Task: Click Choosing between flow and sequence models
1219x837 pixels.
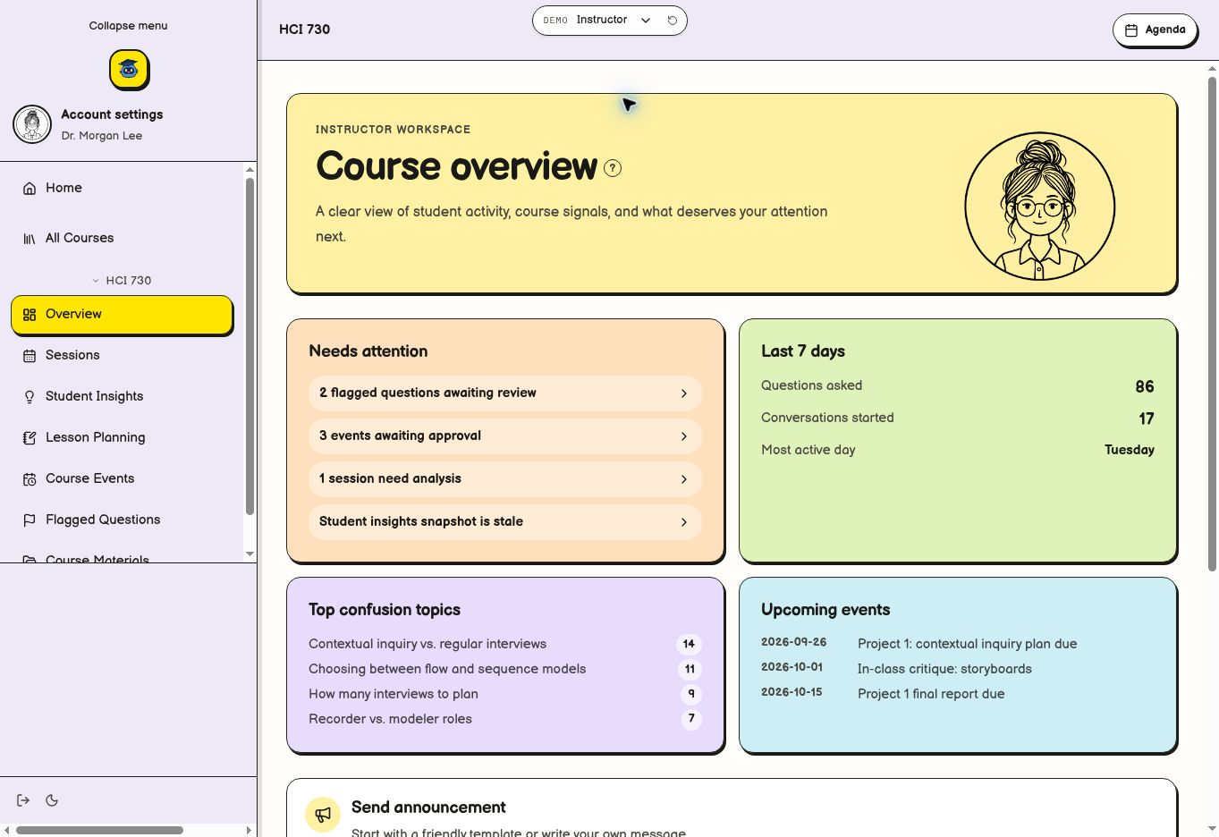Action: [x=447, y=669]
